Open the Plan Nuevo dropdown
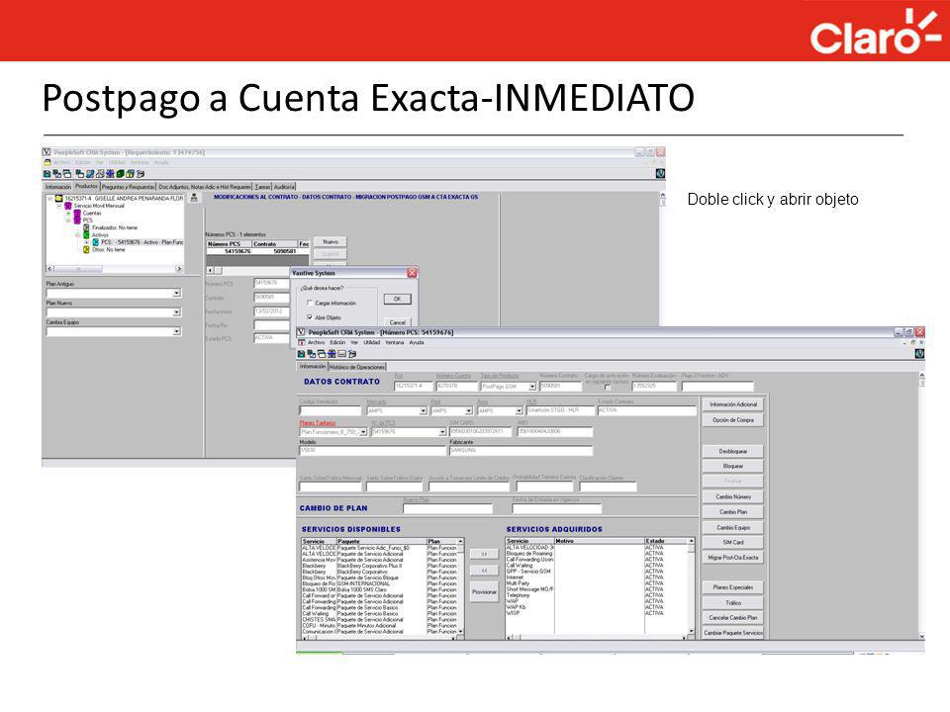 tap(176, 312)
